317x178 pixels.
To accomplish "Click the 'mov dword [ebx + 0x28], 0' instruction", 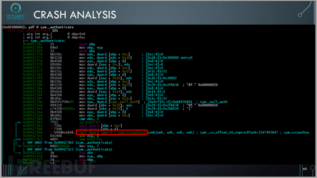I will click(x=103, y=108).
